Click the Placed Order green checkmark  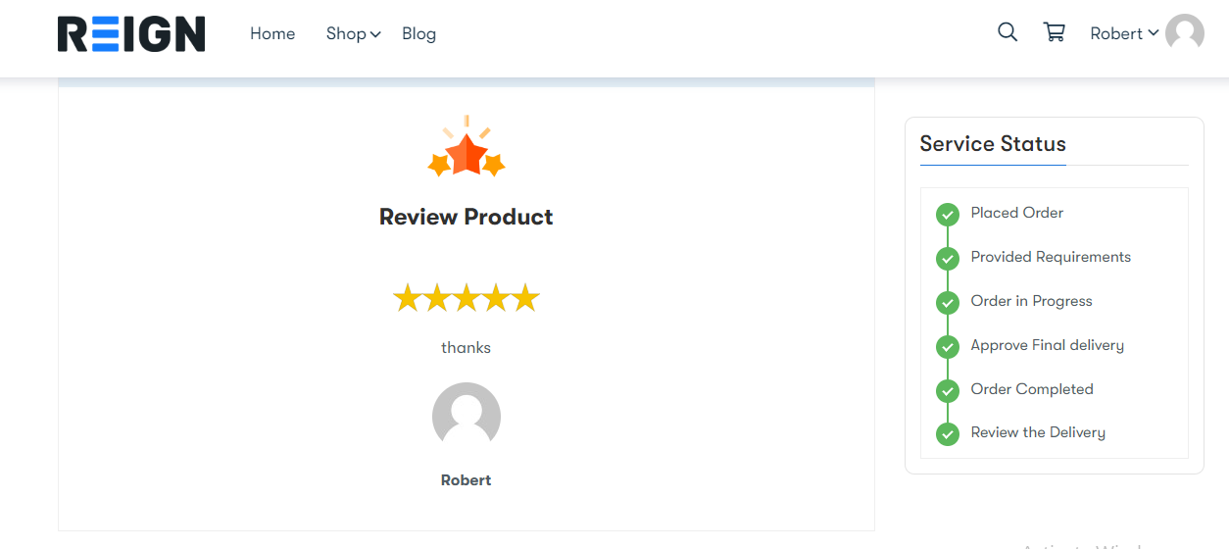pyautogui.click(x=947, y=214)
